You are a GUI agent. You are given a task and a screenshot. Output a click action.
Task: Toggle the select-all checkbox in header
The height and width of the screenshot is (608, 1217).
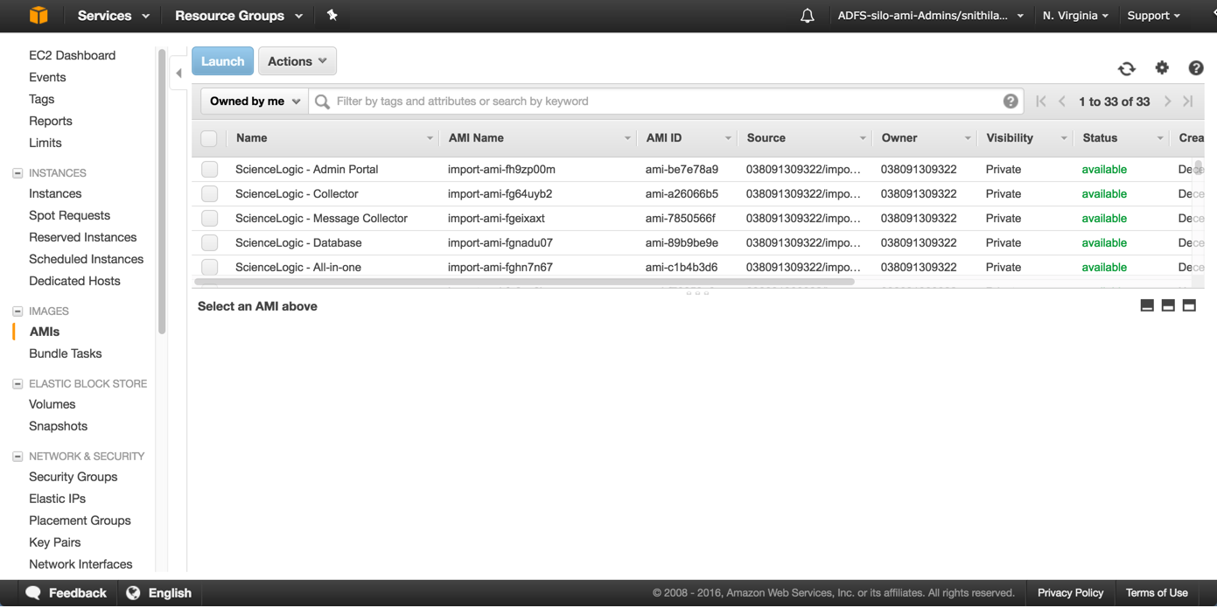coord(209,138)
